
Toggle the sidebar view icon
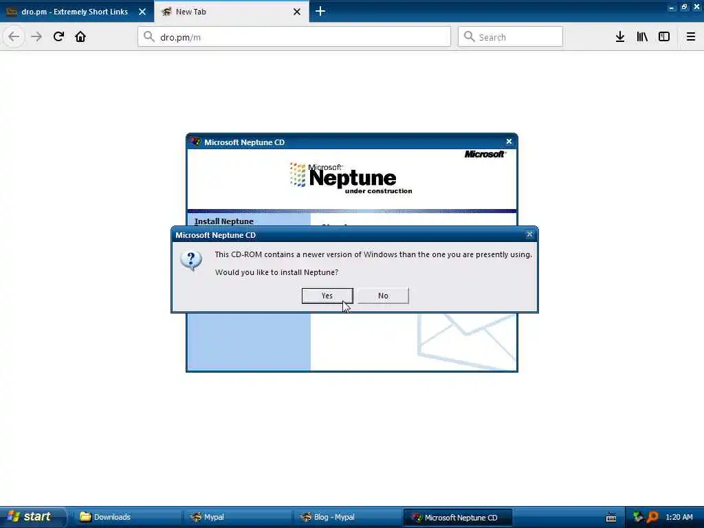click(664, 37)
